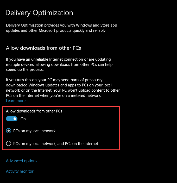Click the On status label beside the switch
Viewport: 177px width, 183px height.
pyautogui.click(x=23, y=119)
